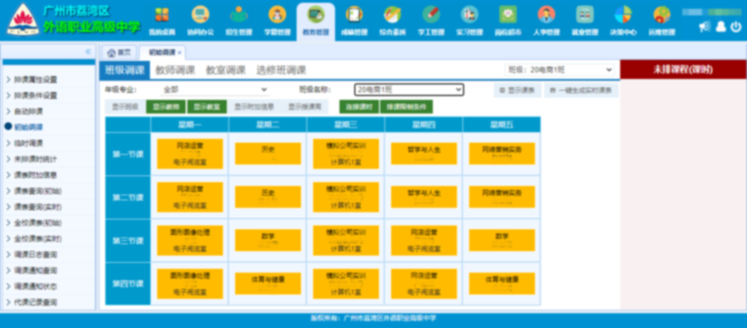This screenshot has height=328, width=747.
Task: Select the 教务管理 module icon
Action: (x=316, y=15)
